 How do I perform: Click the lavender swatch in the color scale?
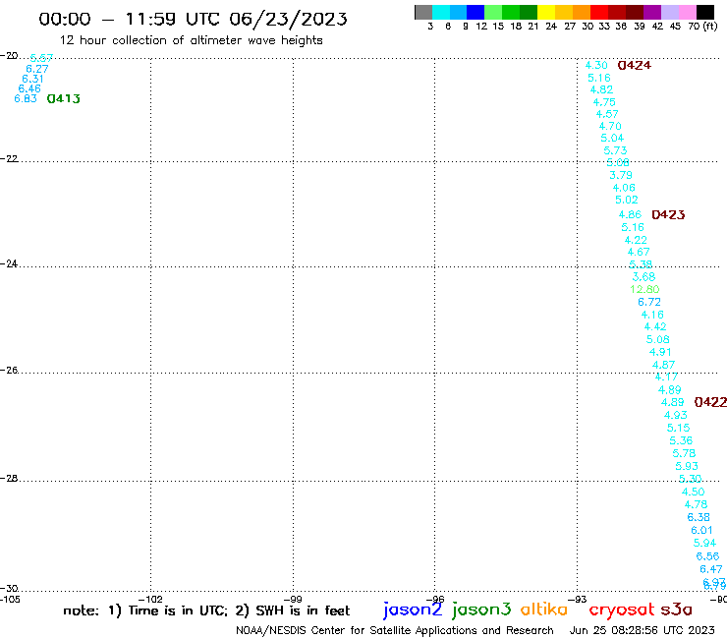[x=669, y=12]
